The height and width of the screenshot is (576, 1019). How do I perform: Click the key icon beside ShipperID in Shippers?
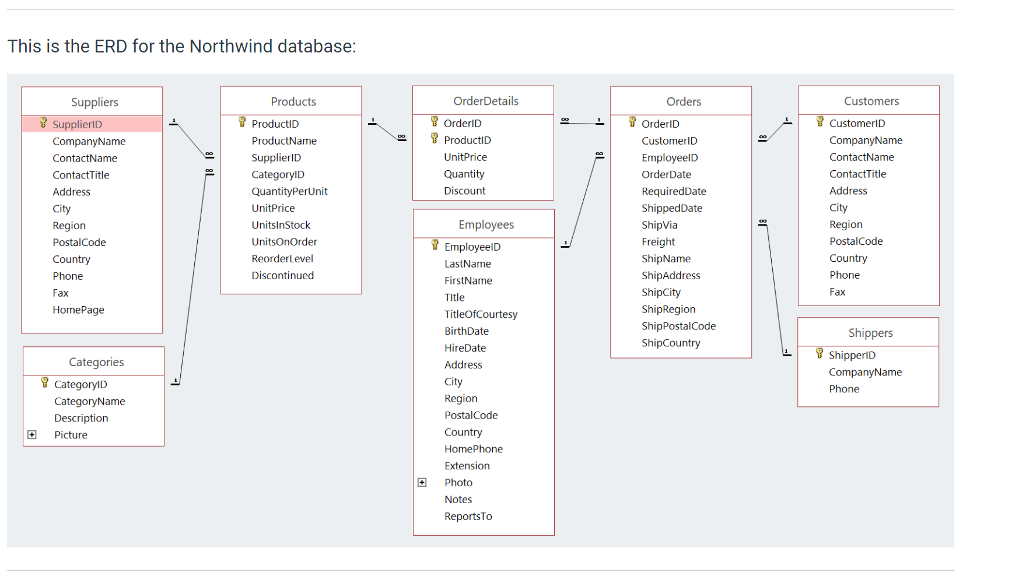pos(820,354)
